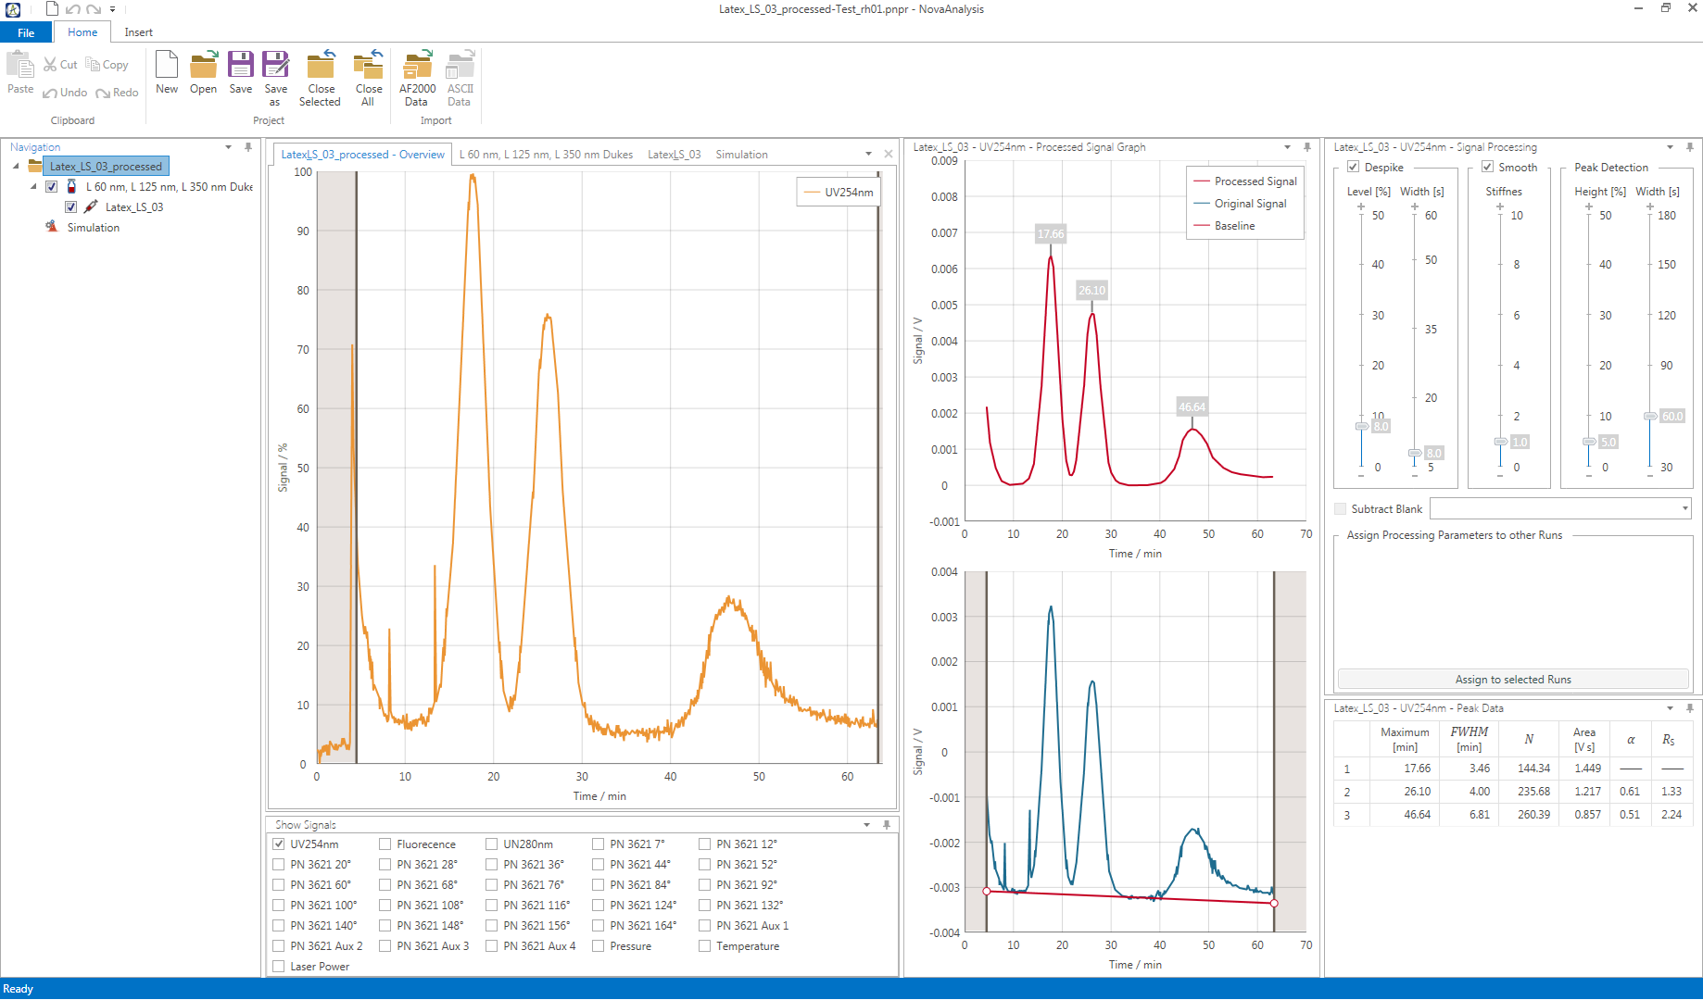The width and height of the screenshot is (1703, 1000).
Task: Open the File menu
Action: pos(25,31)
